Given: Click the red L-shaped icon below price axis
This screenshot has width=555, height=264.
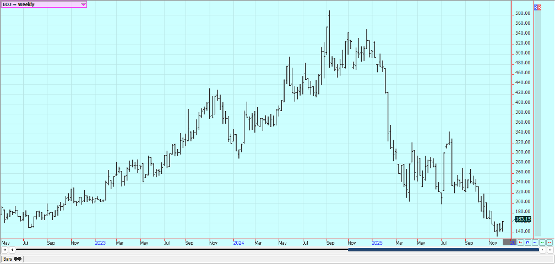Looking at the screenshot, I should [521, 242].
